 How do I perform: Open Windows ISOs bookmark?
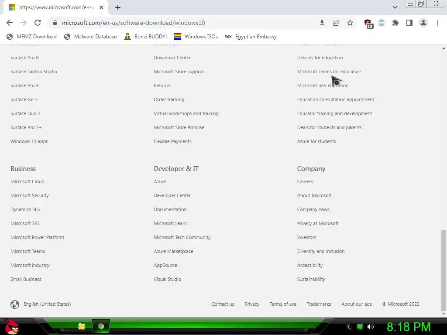pos(196,37)
